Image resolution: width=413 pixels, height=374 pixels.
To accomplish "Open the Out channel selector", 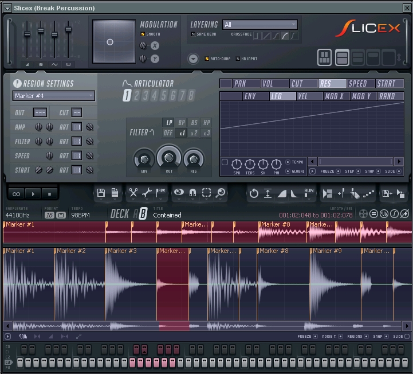I will (40, 112).
